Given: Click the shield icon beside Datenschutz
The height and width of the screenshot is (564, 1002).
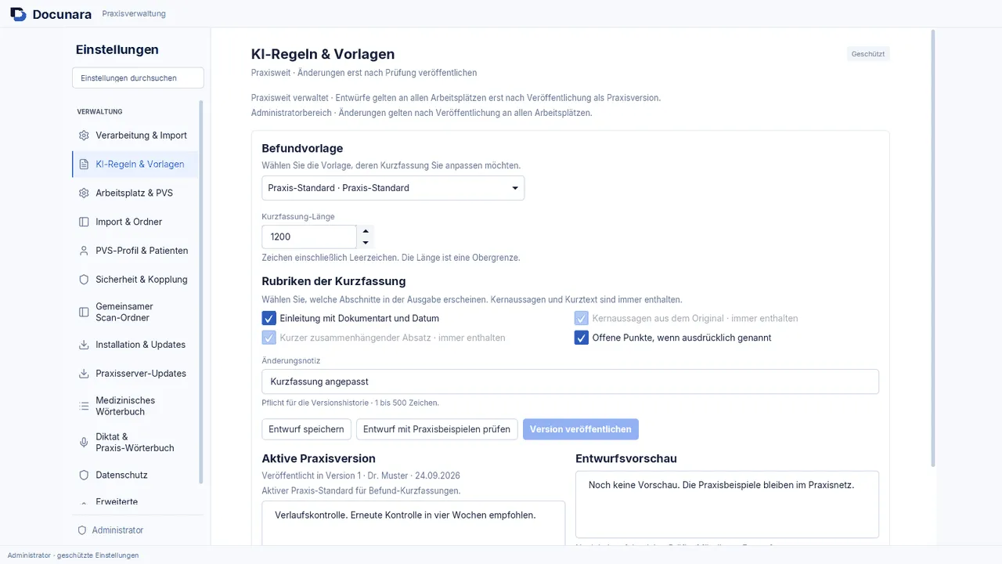Looking at the screenshot, I should click(x=84, y=475).
